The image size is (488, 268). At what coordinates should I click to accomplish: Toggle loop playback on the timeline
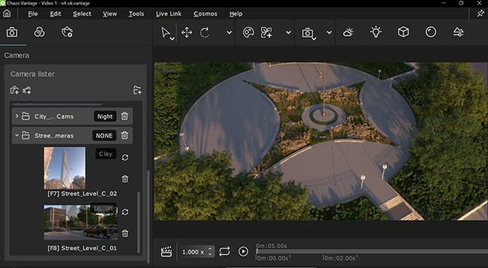[224, 251]
